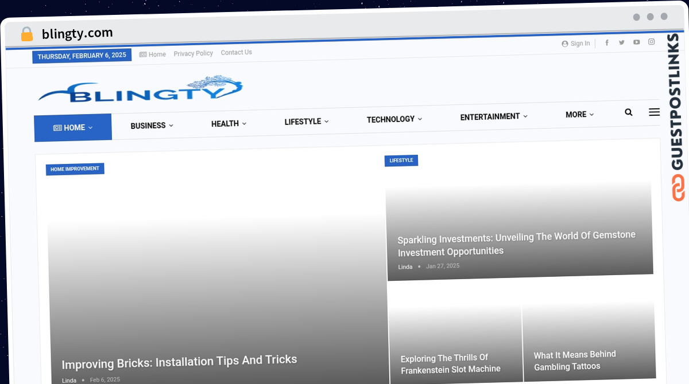
Task: Click the Facebook icon in top bar
Action: tap(607, 42)
